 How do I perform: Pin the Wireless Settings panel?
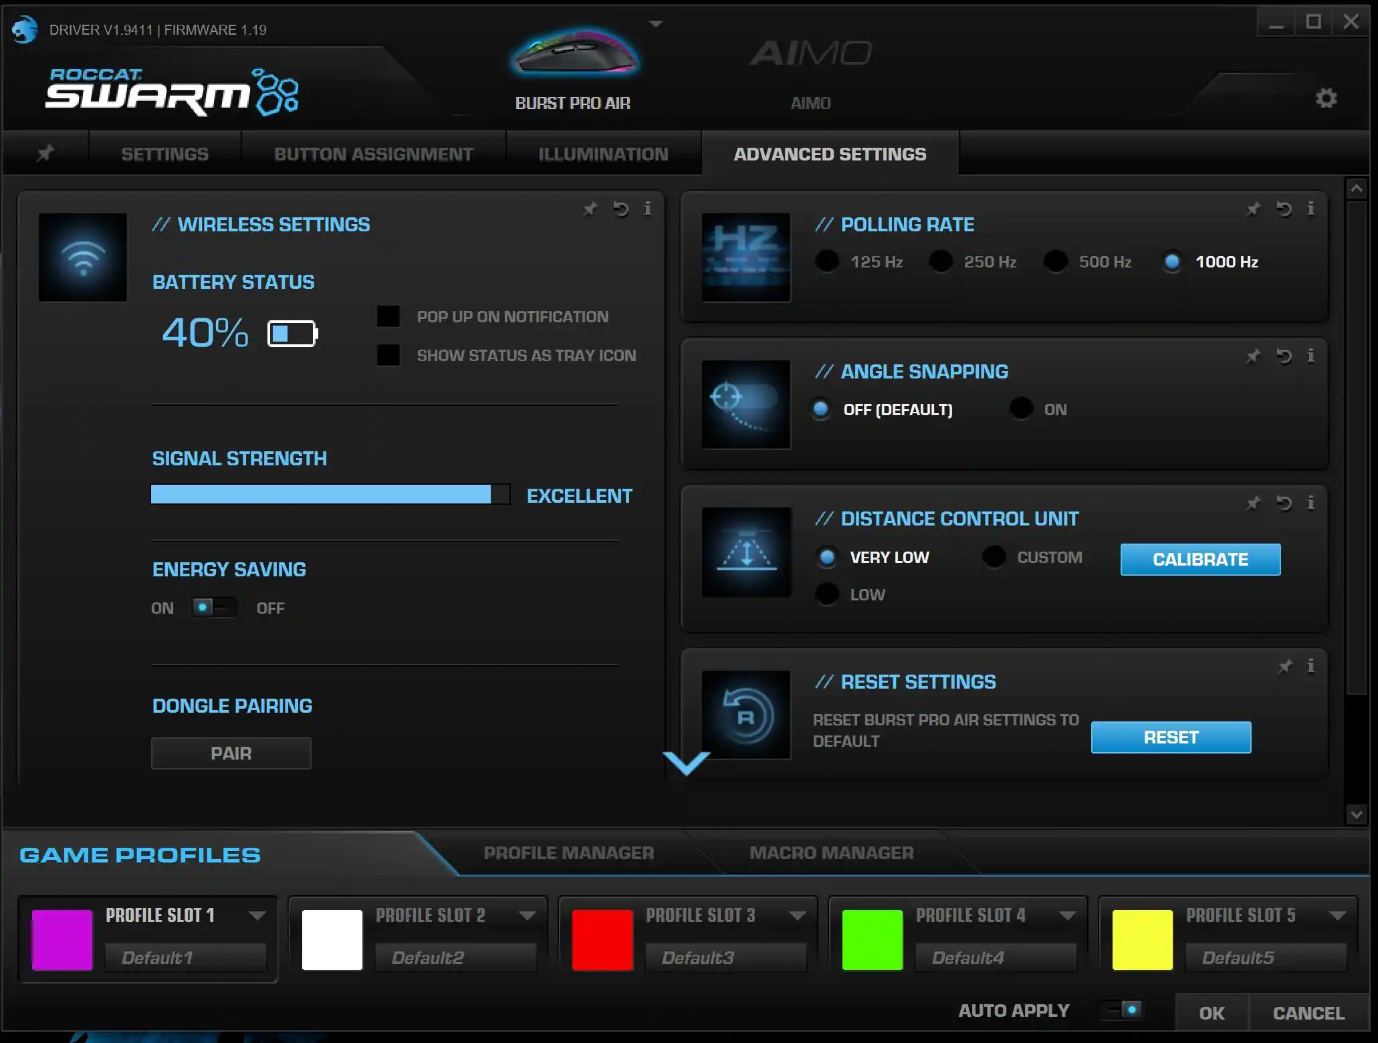coord(590,209)
